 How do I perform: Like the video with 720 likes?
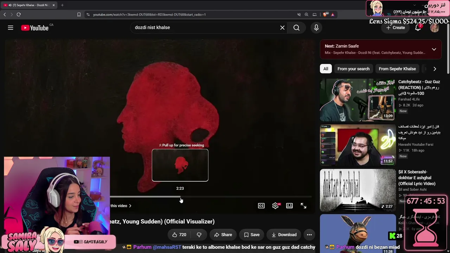pos(179,235)
